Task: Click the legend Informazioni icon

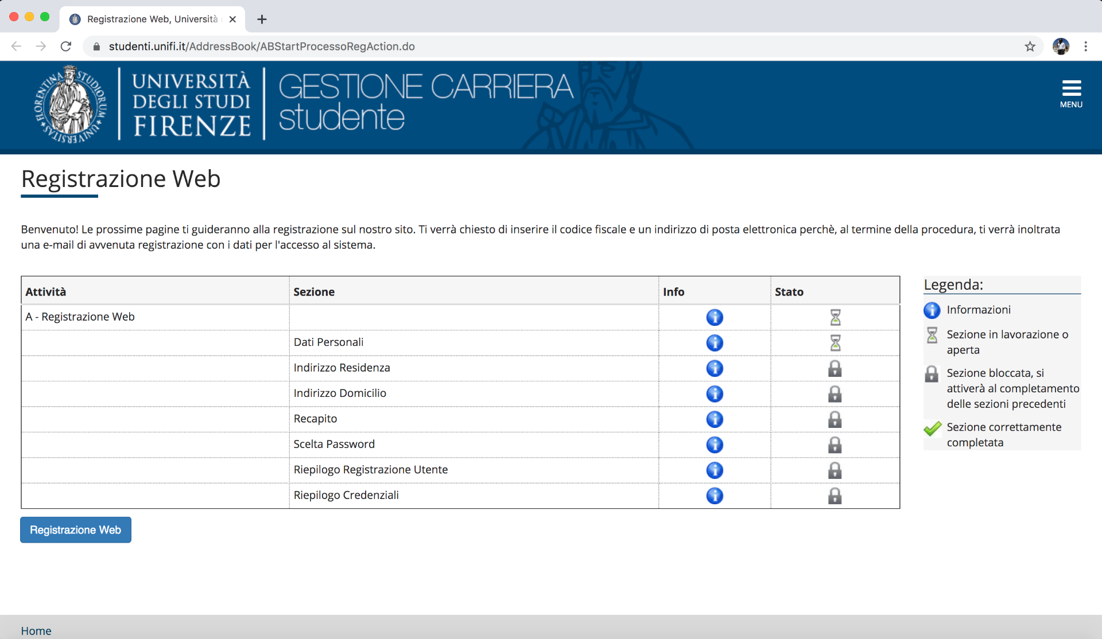Action: point(932,310)
